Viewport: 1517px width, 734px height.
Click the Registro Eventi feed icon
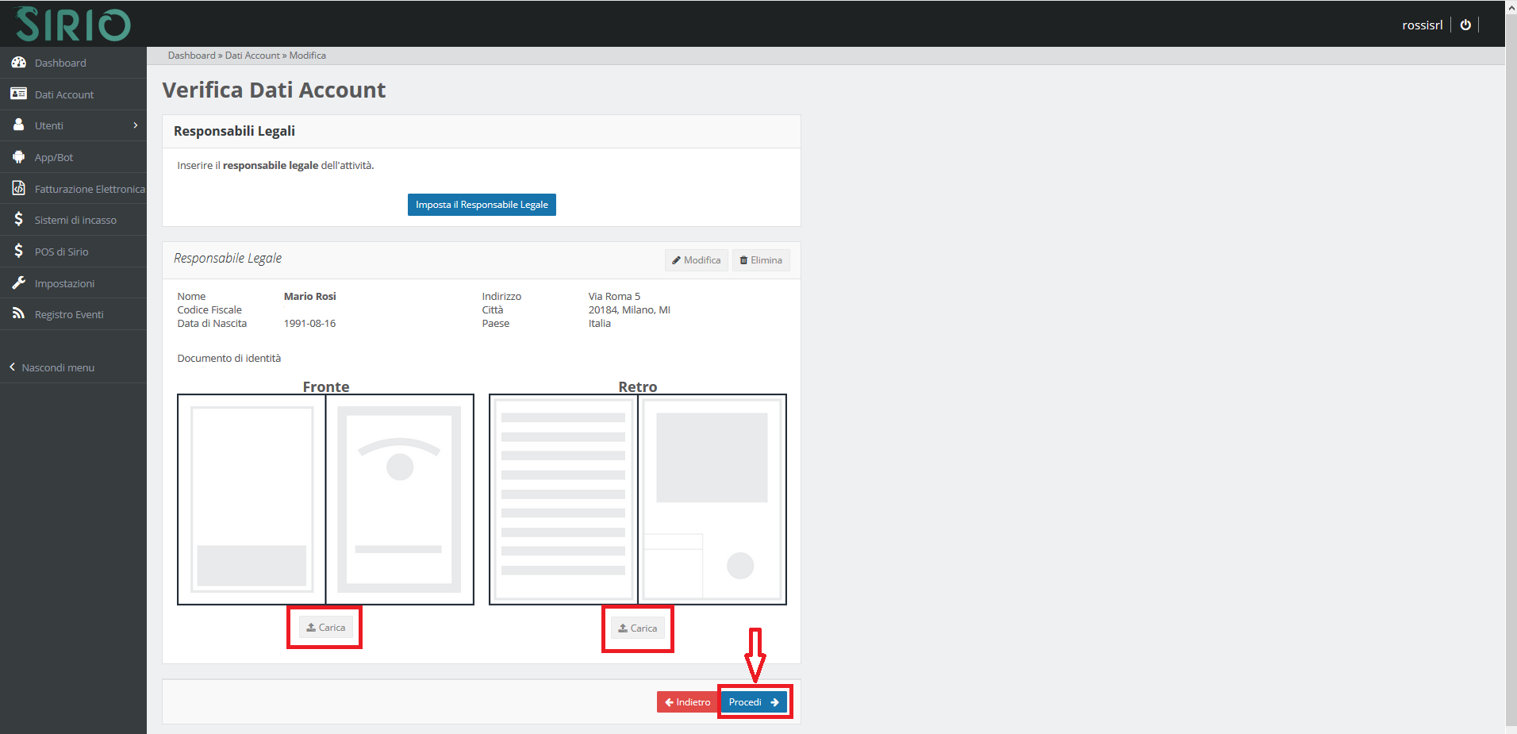[x=18, y=314]
